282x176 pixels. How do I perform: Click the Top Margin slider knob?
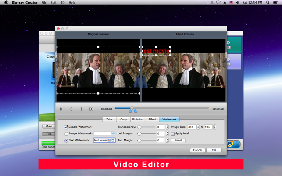pos(139,141)
